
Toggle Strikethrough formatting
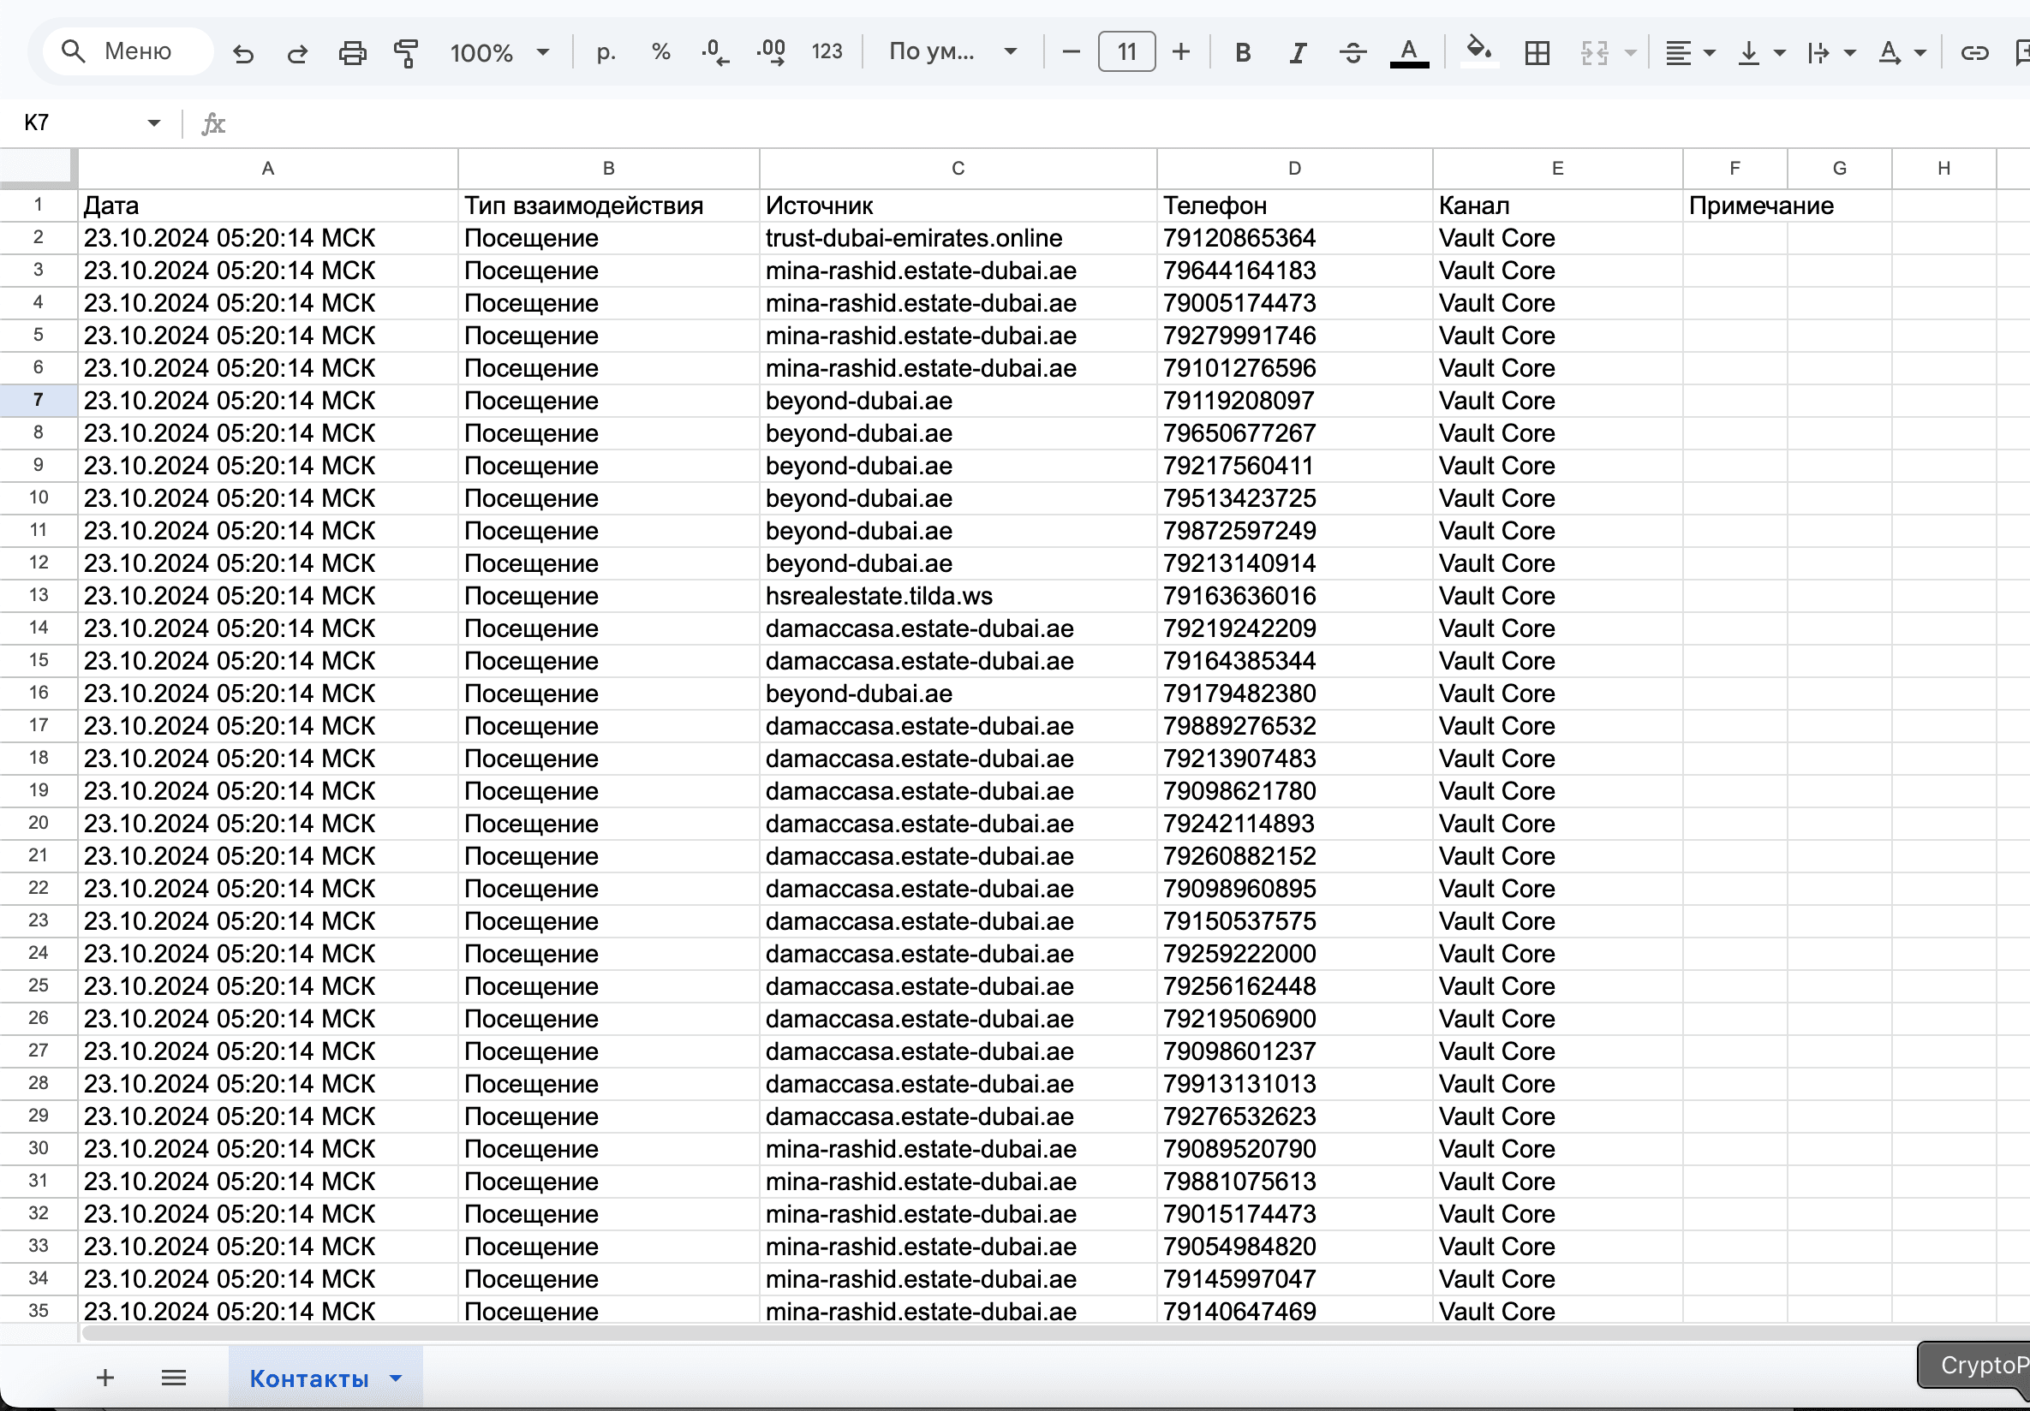pyautogui.click(x=1352, y=53)
